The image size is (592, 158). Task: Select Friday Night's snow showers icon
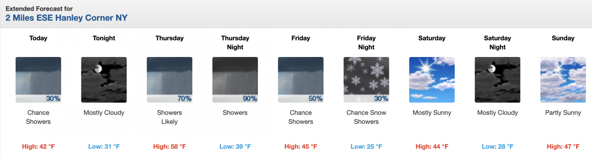366,80
